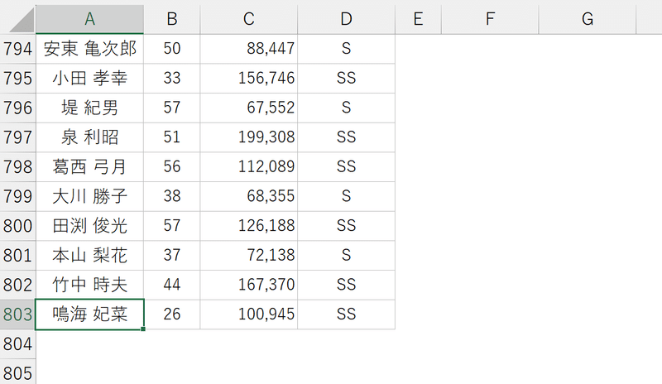Click the cell containing 小田 孝幸
The width and height of the screenshot is (662, 384).
[89, 79]
